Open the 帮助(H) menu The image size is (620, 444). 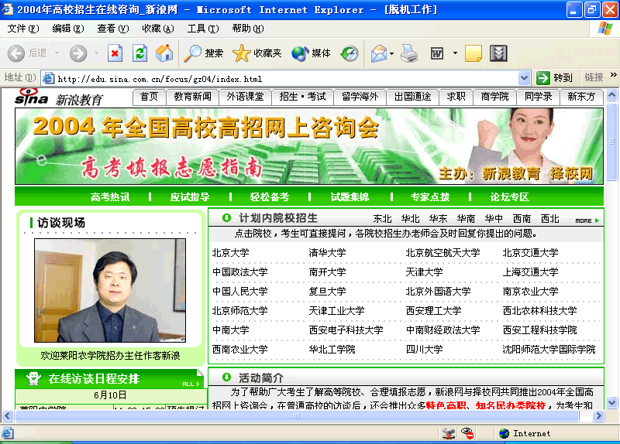click(248, 29)
